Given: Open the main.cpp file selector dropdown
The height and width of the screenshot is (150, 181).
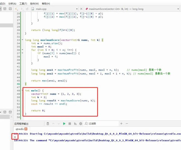Looking at the screenshot, I should coord(77,9).
